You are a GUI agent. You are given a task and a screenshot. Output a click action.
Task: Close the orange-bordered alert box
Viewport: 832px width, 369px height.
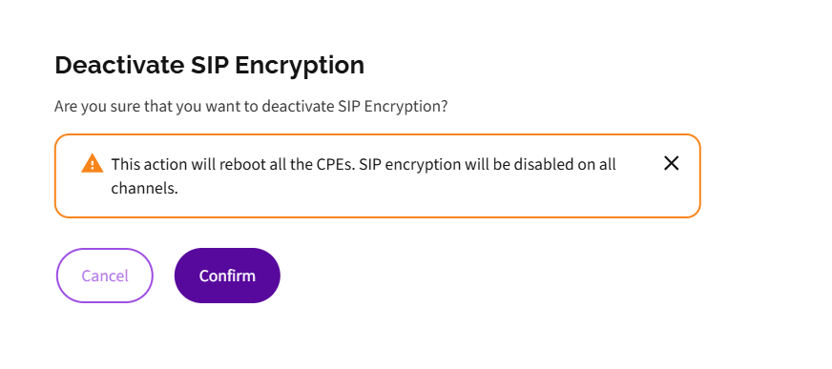671,163
